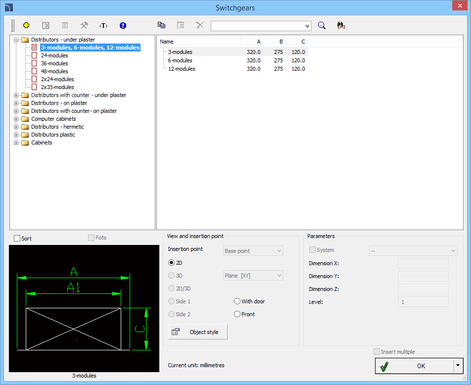Screen dimensions: 471x385
Task: Open the dropdown arrow beside OK
Action: (458, 366)
